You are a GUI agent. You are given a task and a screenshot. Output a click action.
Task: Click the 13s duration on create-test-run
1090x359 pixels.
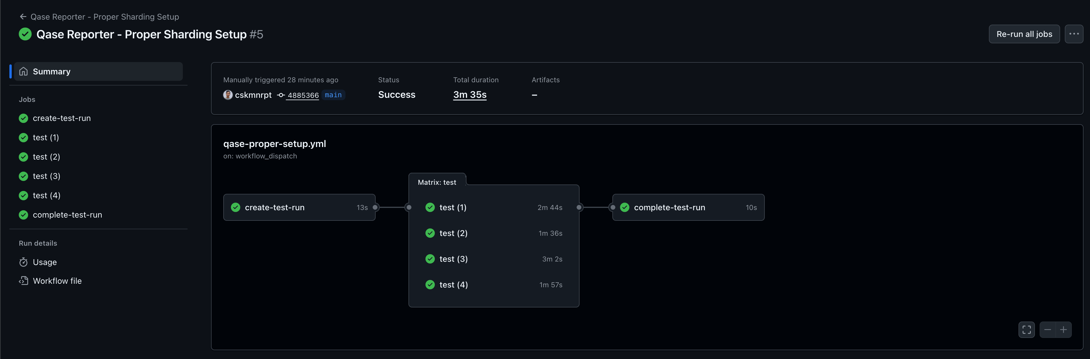[362, 208]
